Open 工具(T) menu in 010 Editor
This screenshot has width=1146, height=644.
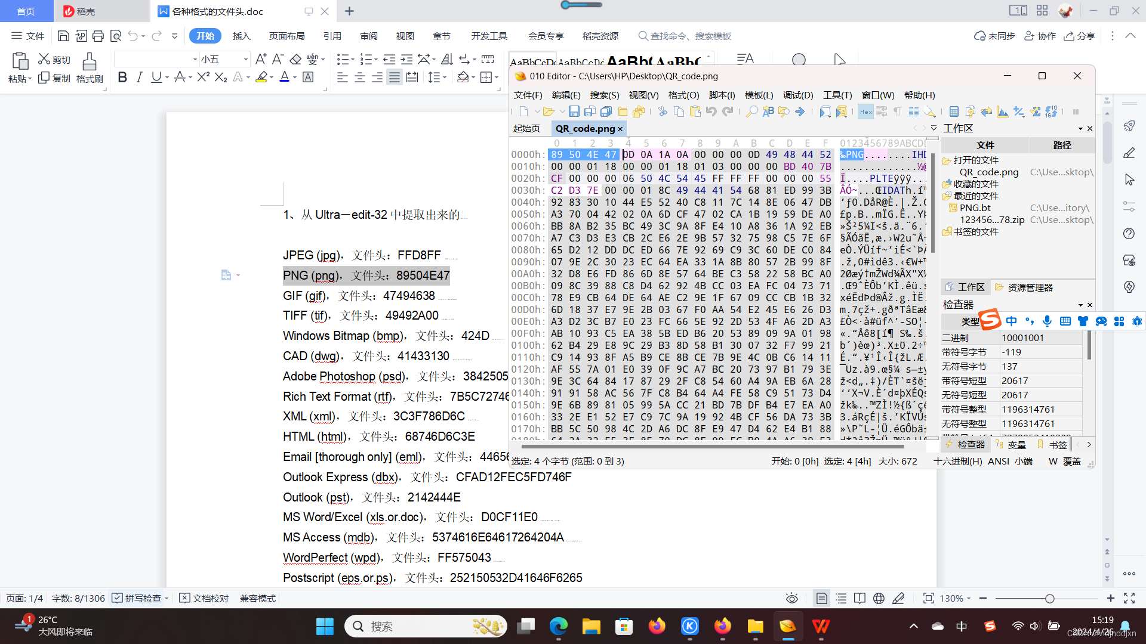(837, 95)
